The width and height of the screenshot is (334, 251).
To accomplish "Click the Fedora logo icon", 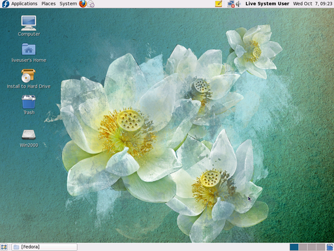I will pyautogui.click(x=5, y=4).
